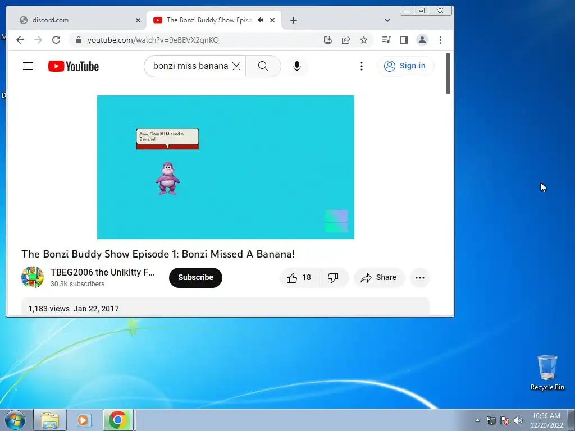Click the Sign in button
Image resolution: width=575 pixels, height=431 pixels.
(405, 66)
